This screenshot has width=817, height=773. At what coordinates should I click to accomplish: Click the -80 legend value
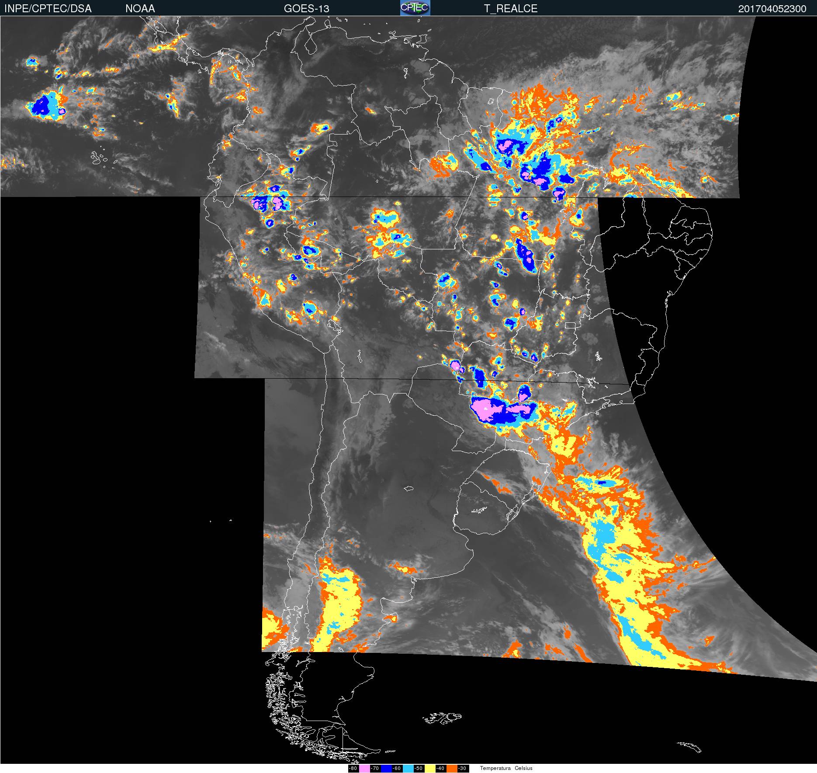tap(353, 768)
